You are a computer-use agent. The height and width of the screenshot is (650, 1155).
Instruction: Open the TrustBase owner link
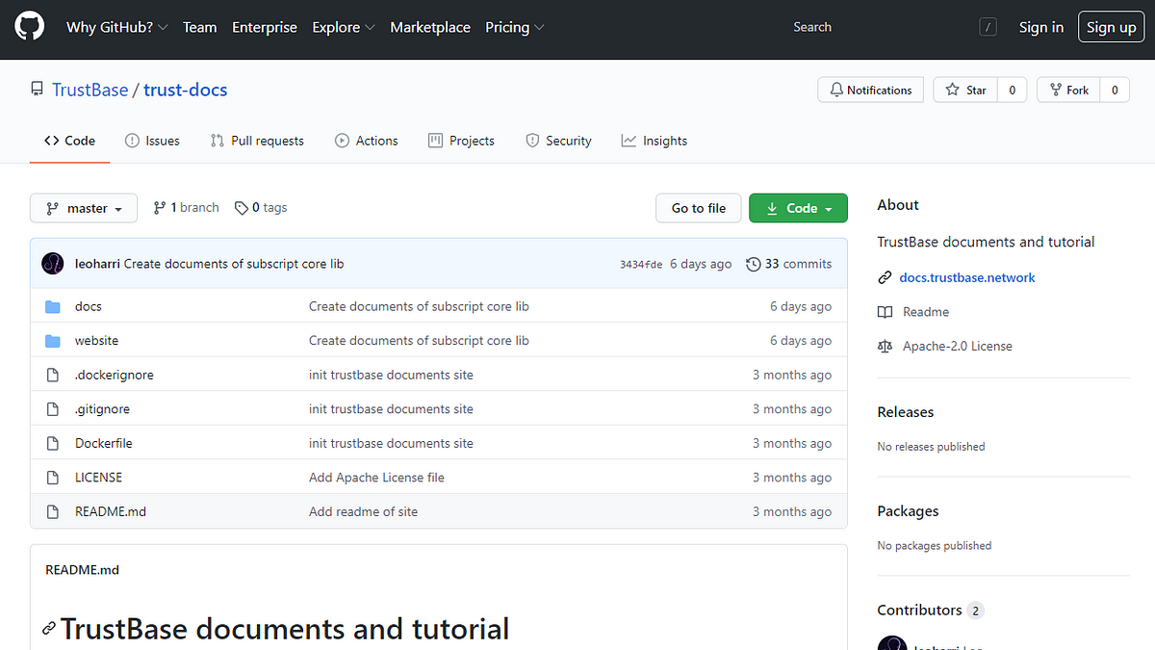[x=90, y=90]
